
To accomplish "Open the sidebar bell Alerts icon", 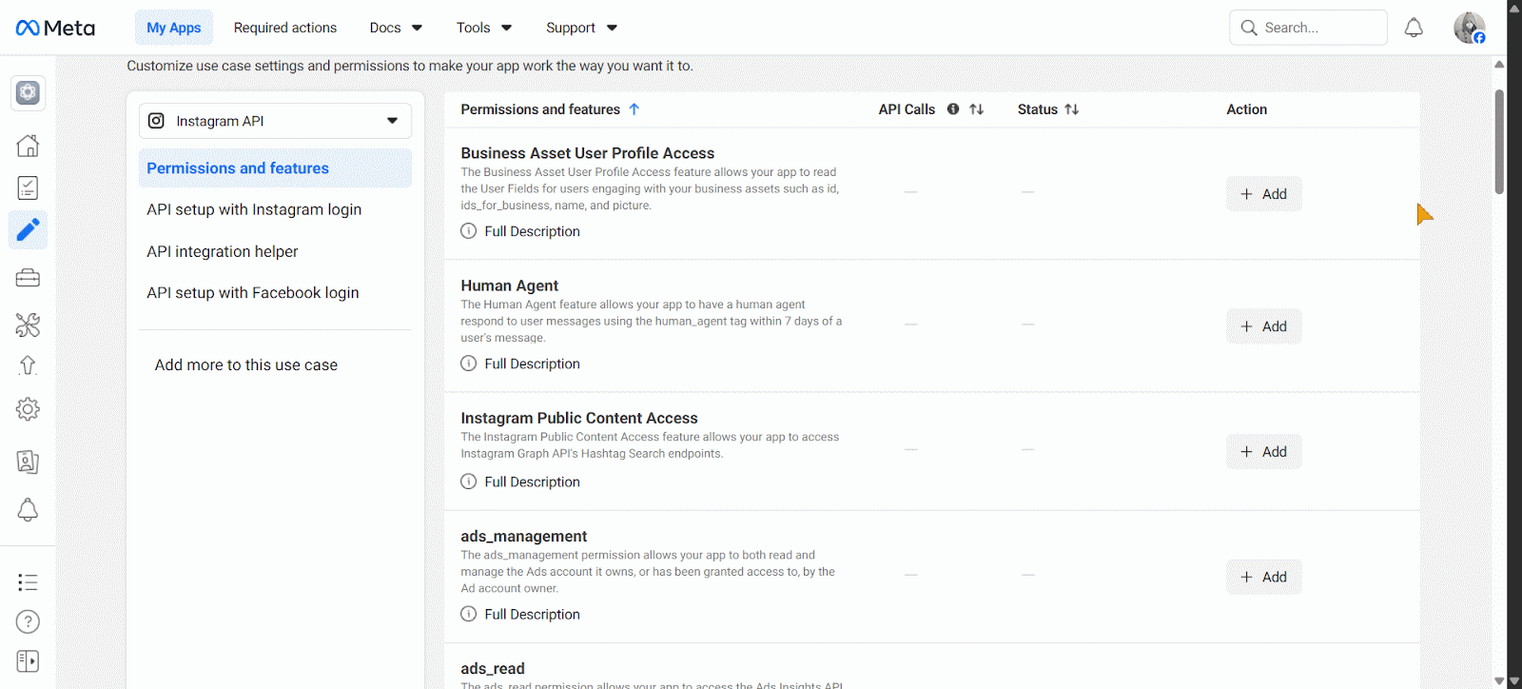I will pyautogui.click(x=28, y=510).
